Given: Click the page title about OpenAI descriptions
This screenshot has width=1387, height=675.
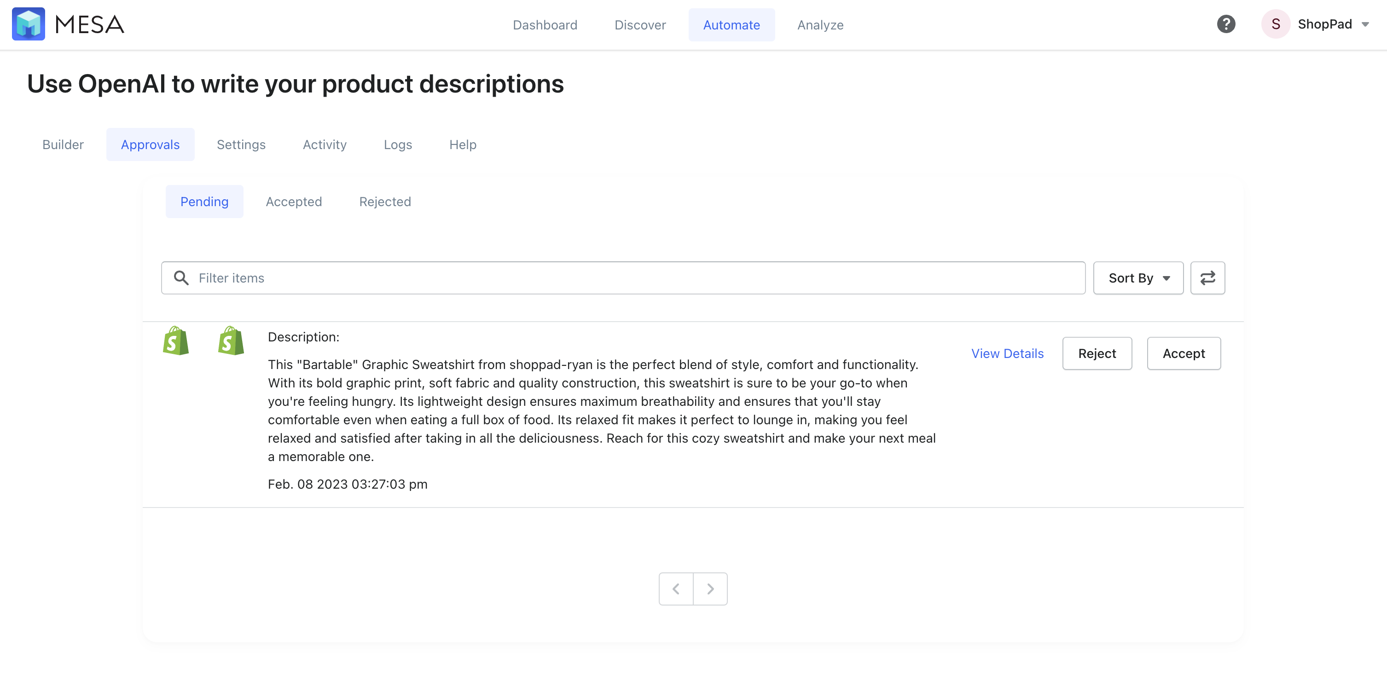Looking at the screenshot, I should click(x=296, y=84).
